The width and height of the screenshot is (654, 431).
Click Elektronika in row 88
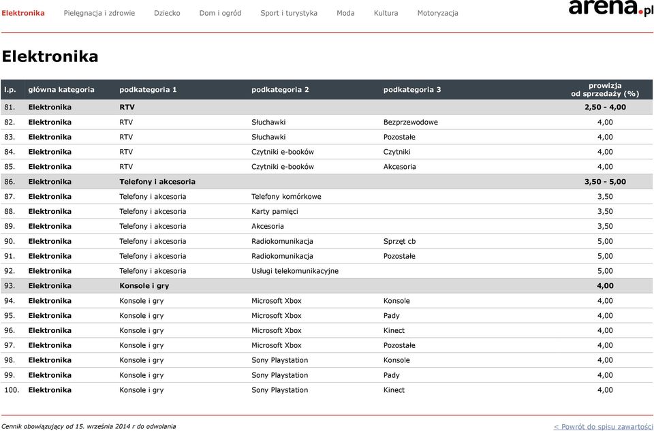point(50,211)
